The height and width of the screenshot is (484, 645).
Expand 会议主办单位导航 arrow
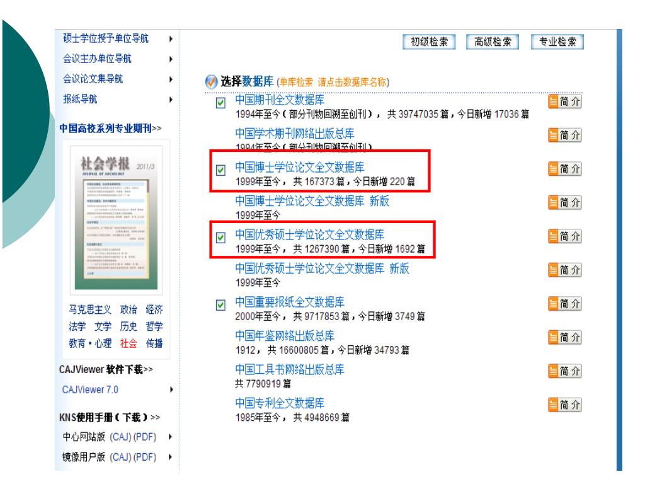point(171,59)
